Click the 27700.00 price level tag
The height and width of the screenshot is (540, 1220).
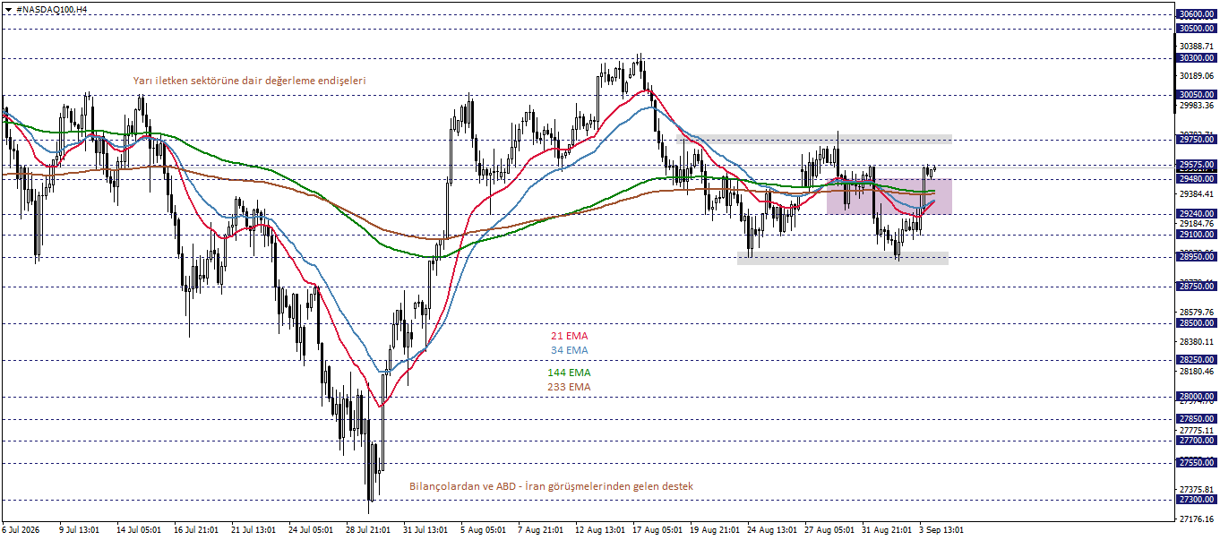point(1198,441)
